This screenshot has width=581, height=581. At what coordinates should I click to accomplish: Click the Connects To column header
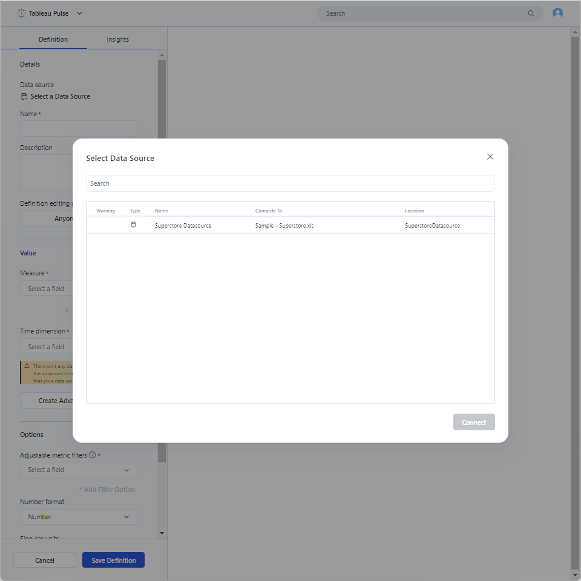pos(268,211)
